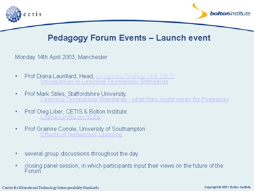Click the Prof Mark Stiles, Staffordshire University text
The height and width of the screenshot is (191, 254).
tap(76, 94)
